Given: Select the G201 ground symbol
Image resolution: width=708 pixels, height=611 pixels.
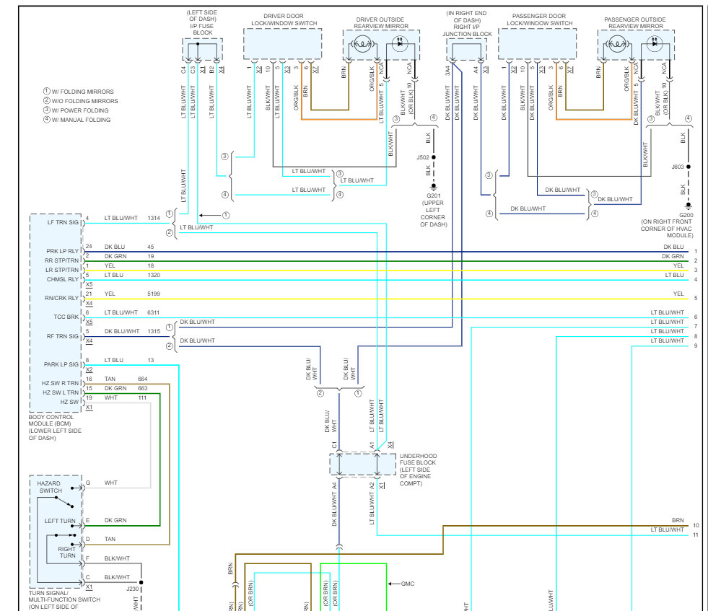Looking at the screenshot, I should [x=434, y=187].
